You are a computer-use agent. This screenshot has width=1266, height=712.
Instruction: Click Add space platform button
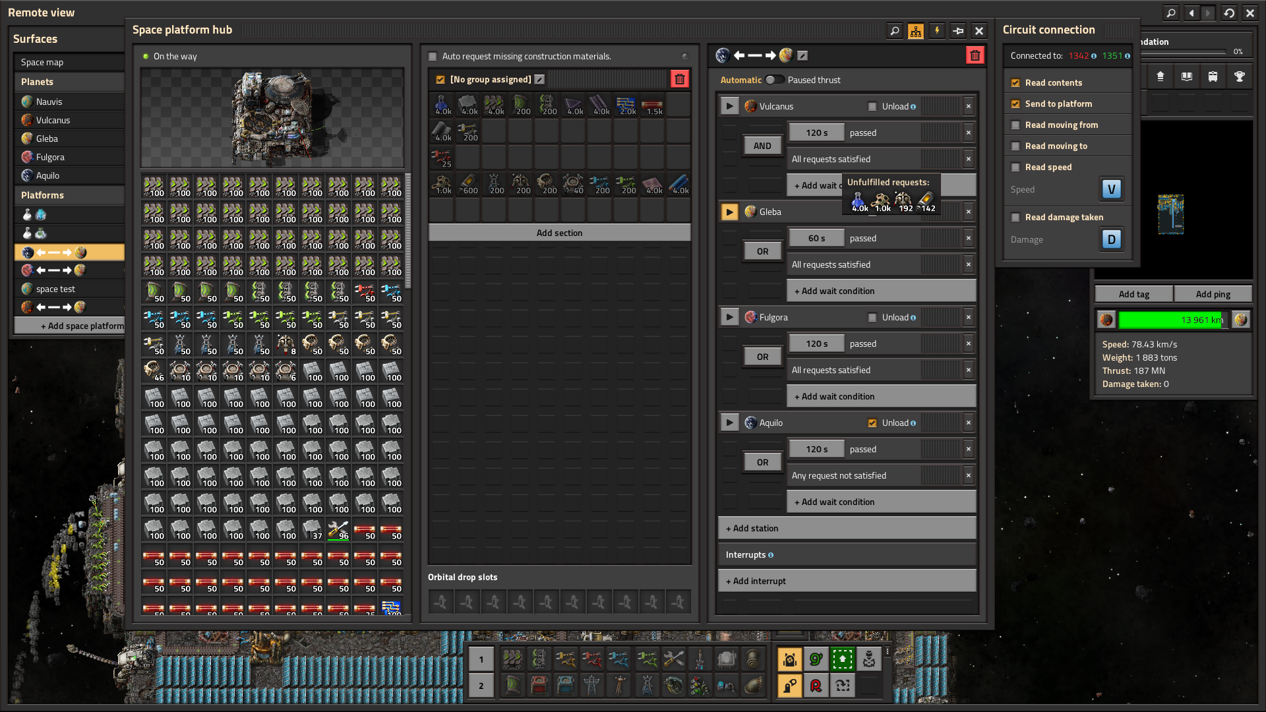click(69, 326)
